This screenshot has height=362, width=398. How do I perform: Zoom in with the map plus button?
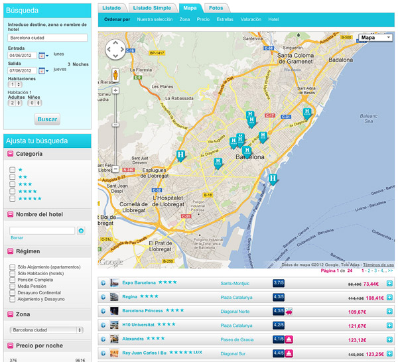click(115, 90)
